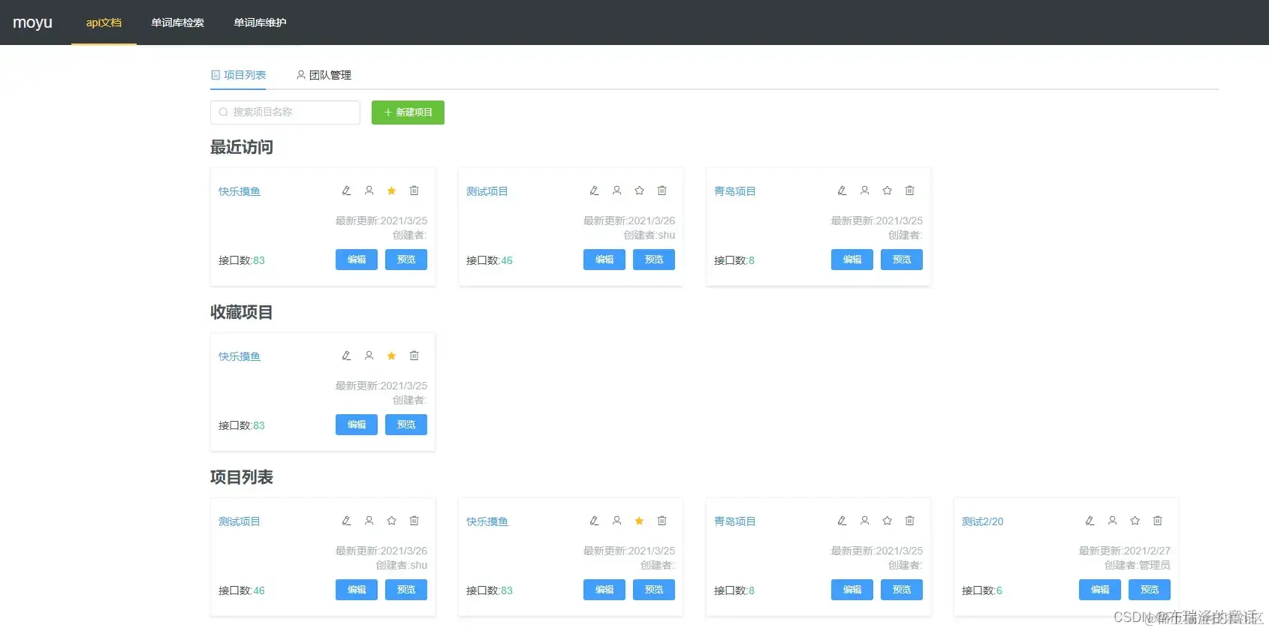This screenshot has width=1269, height=631.
Task: Open members icon on 快乐摸鱼 card under 项目列表 heading
Action: (616, 521)
